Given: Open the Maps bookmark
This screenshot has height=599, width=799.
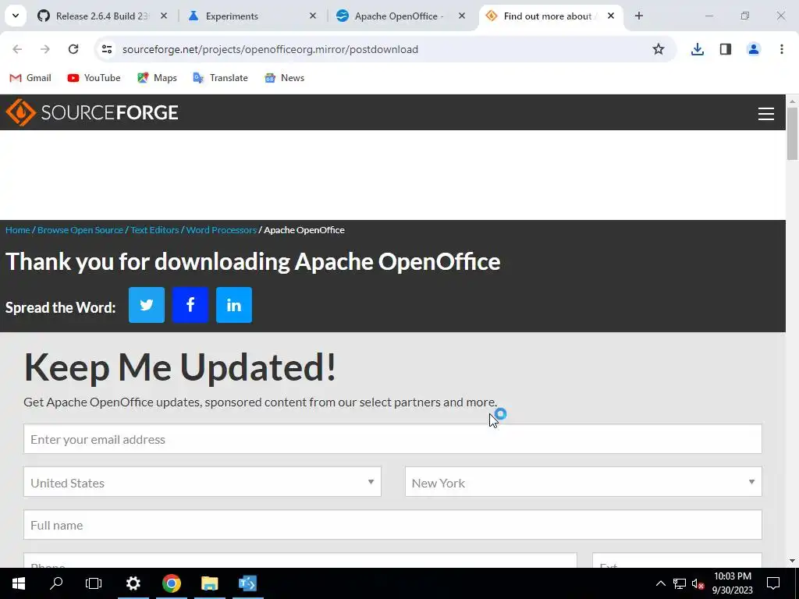Looking at the screenshot, I should (157, 78).
